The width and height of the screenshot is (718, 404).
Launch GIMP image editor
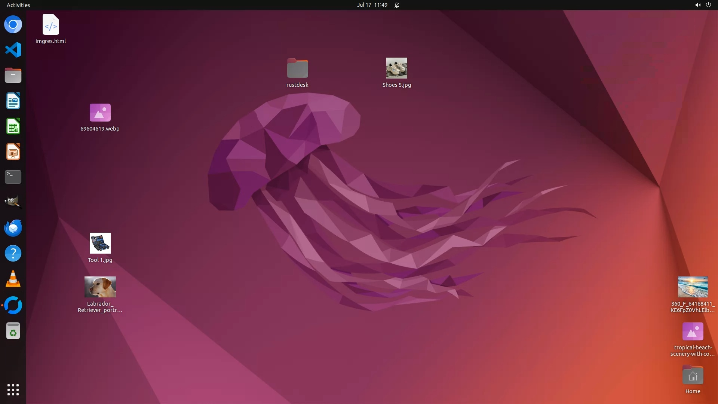coord(13,202)
